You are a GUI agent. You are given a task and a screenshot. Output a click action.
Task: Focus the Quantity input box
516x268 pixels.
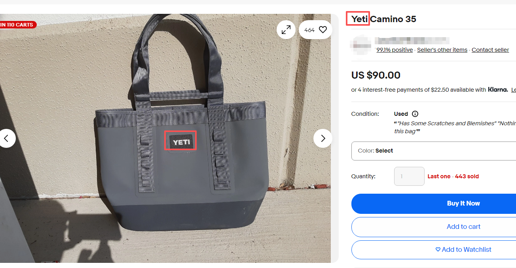(x=409, y=176)
